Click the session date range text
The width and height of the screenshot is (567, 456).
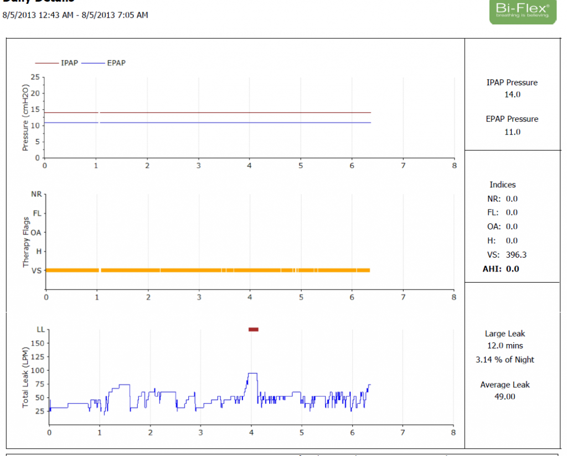[x=75, y=15]
